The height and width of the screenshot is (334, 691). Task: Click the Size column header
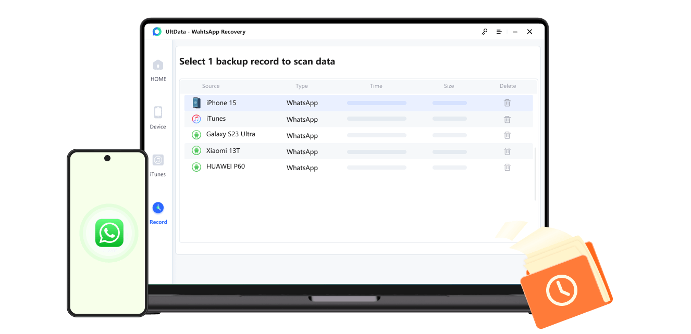coord(449,86)
